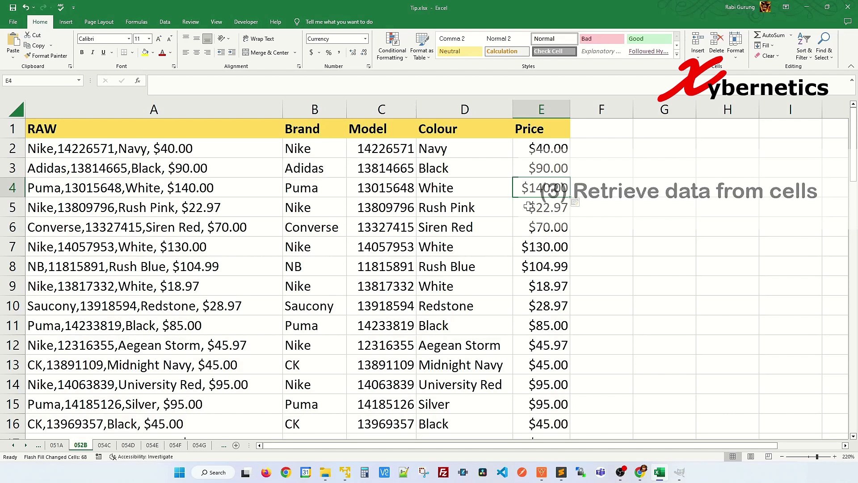Click the Insert Function fx icon
The image size is (858, 483).
pos(138,80)
